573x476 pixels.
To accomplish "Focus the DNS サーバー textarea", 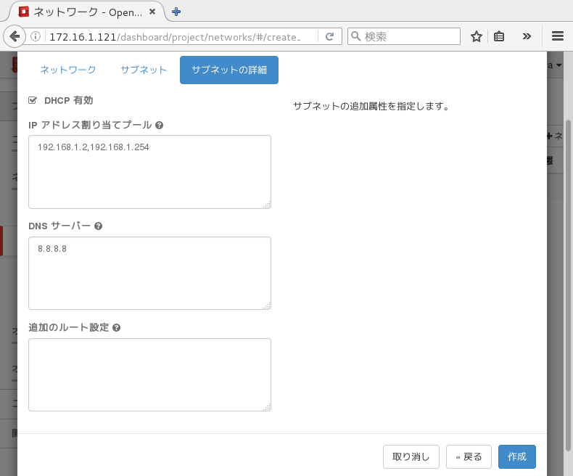I will 150,273.
